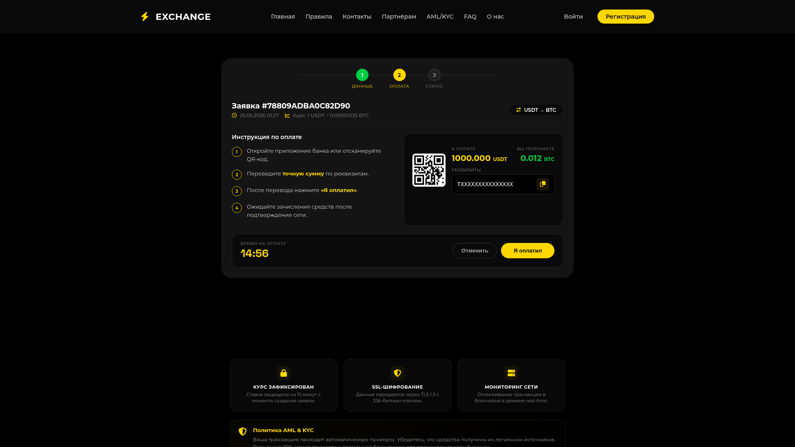Click step 1 Данные circle

pyautogui.click(x=362, y=75)
